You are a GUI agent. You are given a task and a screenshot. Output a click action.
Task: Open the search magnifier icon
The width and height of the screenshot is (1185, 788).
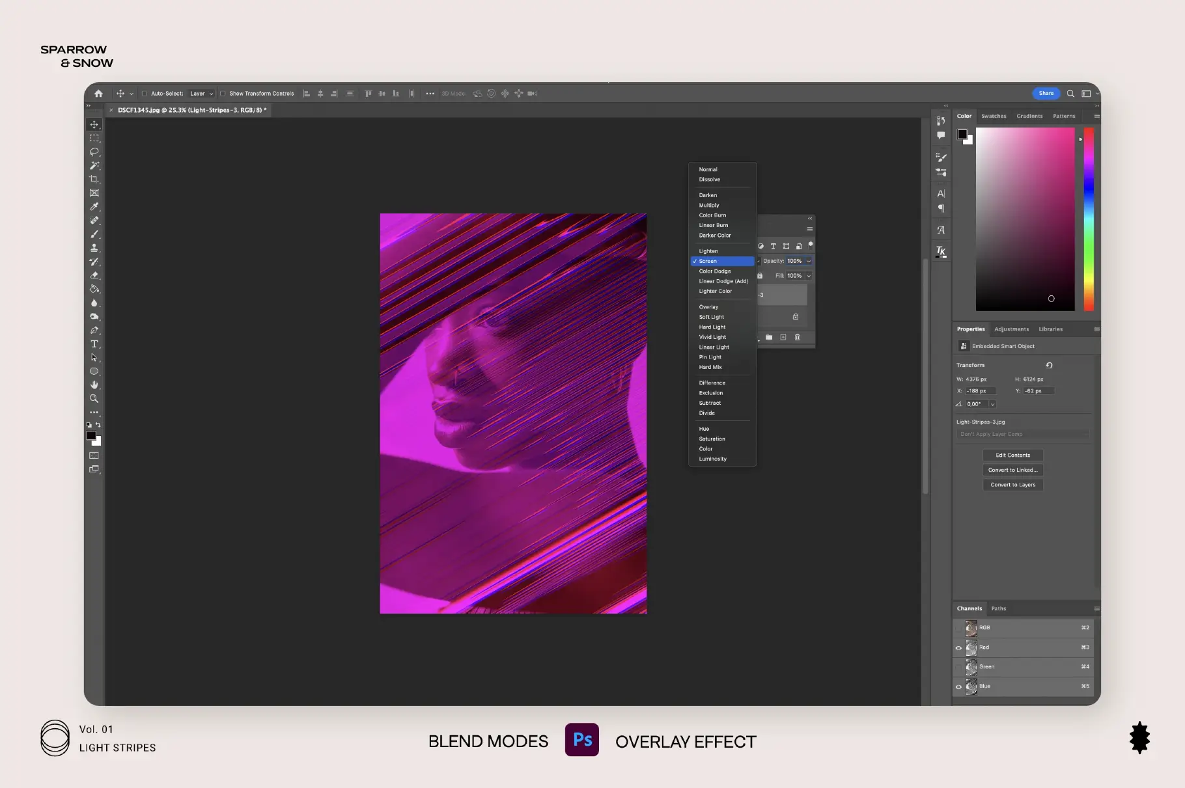[x=1070, y=94]
